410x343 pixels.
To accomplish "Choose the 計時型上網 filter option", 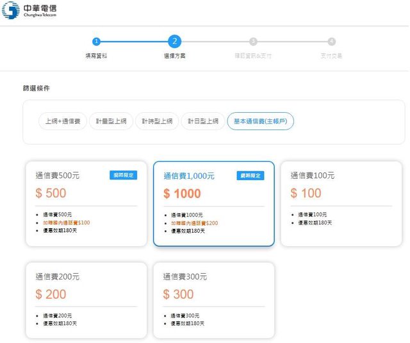I will point(157,121).
